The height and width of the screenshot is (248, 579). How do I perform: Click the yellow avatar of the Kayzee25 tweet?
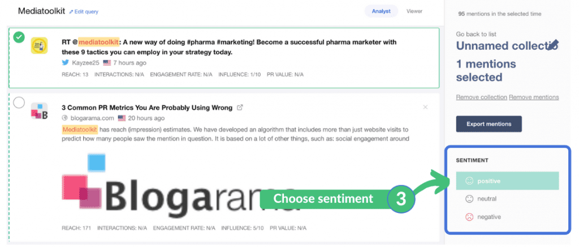(x=39, y=45)
